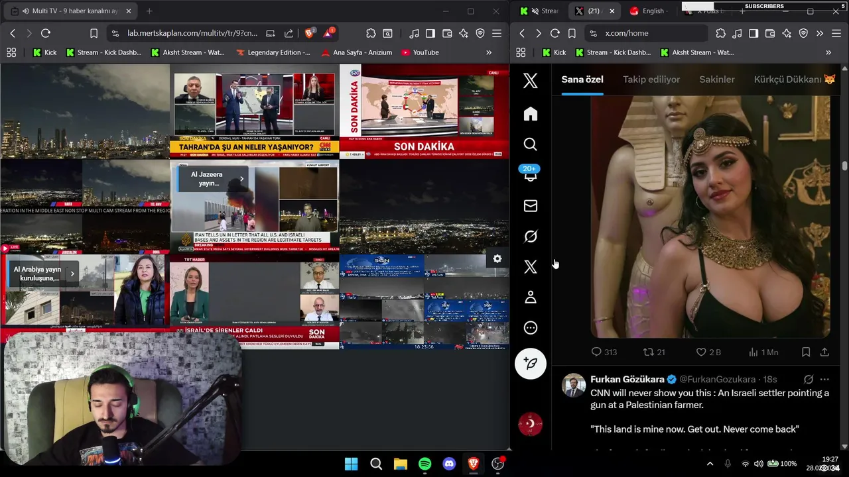This screenshot has height=477, width=849.
Task: Select the Sana özel tab
Action: [582, 79]
